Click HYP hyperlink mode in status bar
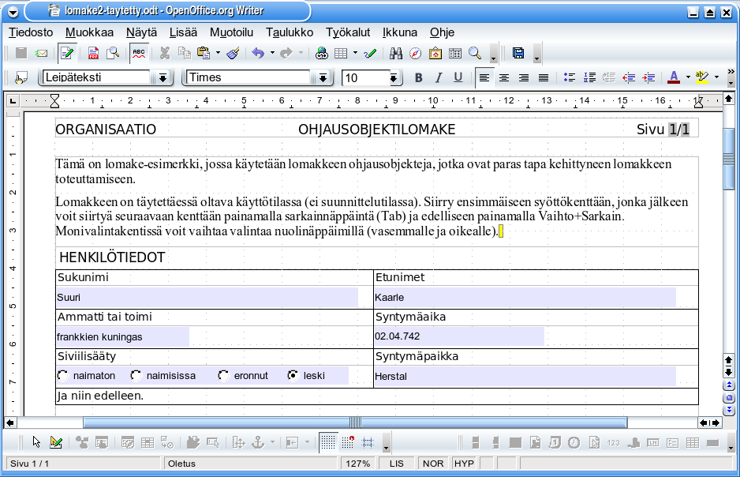740x477 pixels. 464,464
